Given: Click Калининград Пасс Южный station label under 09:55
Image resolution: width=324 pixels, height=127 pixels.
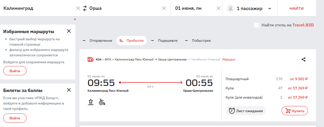Looking at the screenshot, I should tap(108, 91).
